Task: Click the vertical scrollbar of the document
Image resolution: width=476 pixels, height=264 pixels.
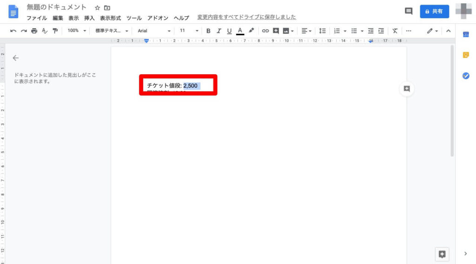Action: click(452, 101)
